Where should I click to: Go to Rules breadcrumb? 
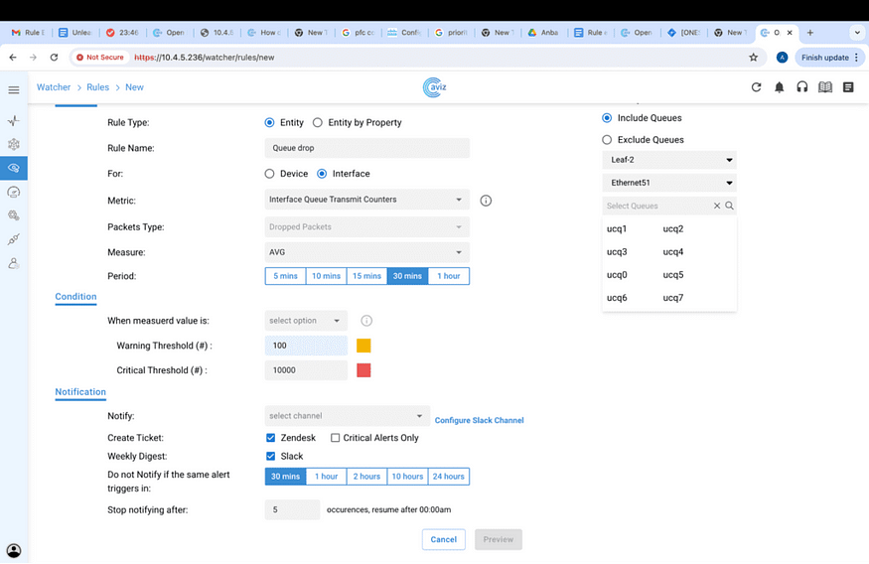97,87
